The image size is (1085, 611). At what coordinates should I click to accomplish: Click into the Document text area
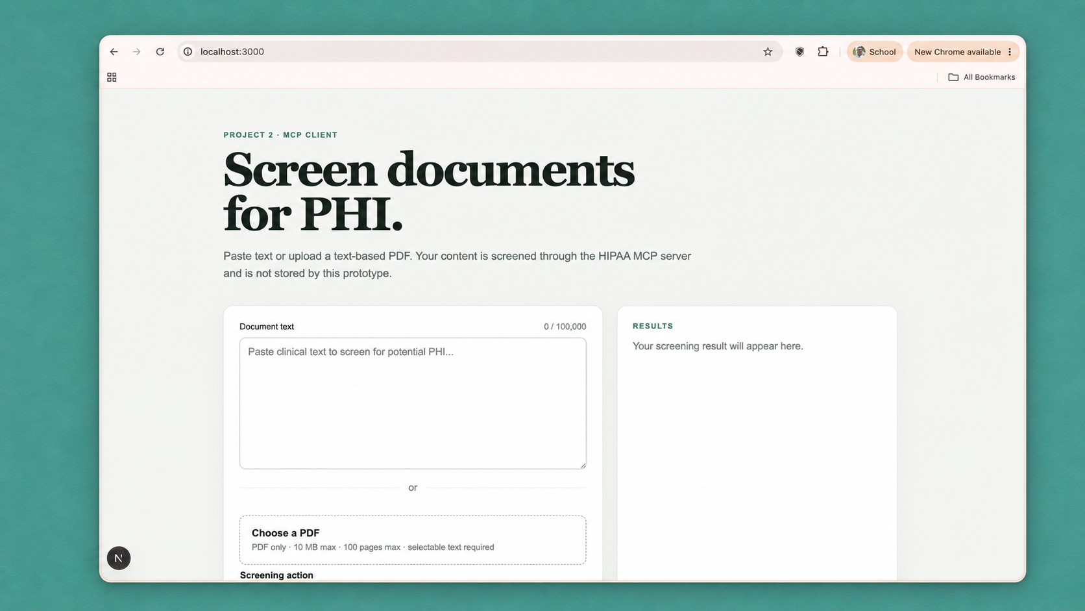pos(413,403)
